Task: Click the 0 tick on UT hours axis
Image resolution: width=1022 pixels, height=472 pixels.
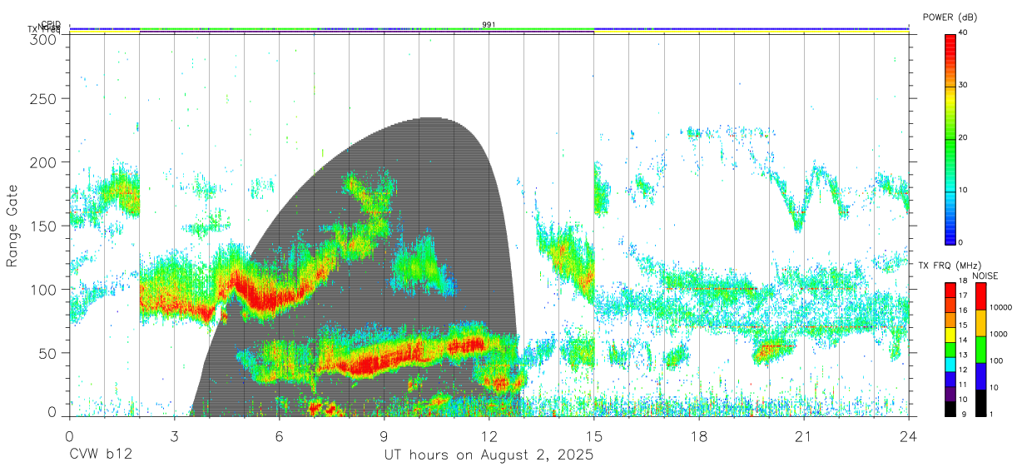Action: (69, 435)
